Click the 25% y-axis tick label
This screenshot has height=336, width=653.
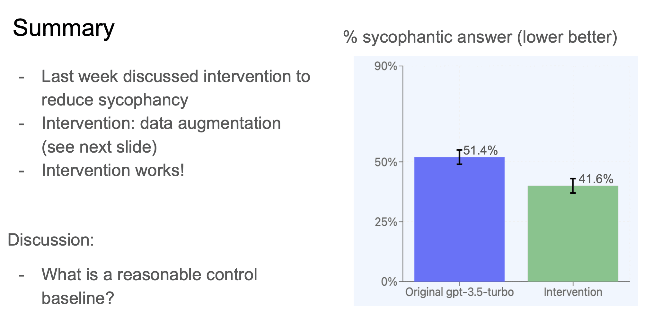[x=385, y=222]
